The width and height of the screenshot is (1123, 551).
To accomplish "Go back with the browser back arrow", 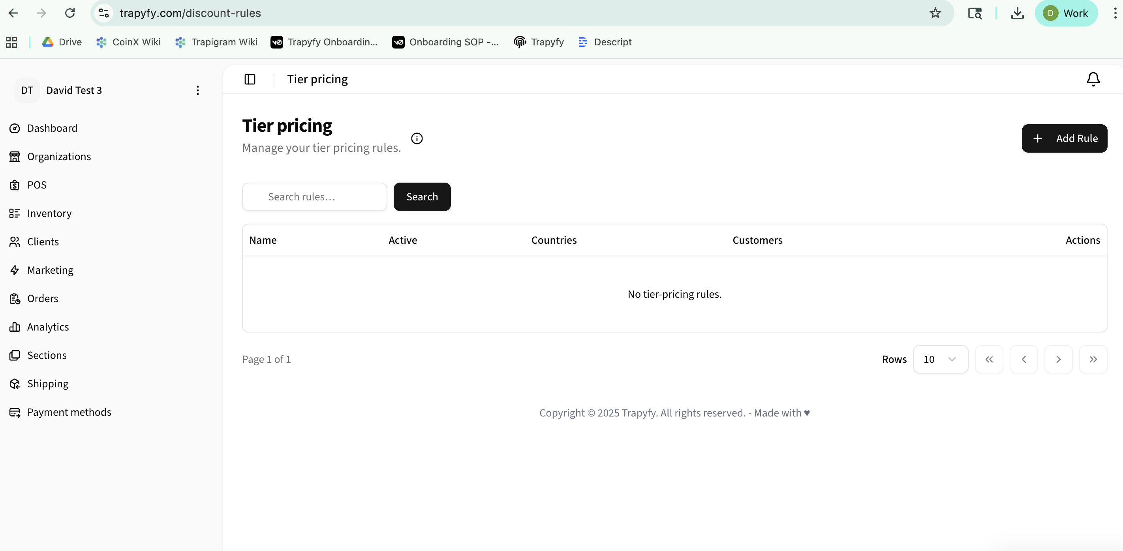I will point(13,13).
